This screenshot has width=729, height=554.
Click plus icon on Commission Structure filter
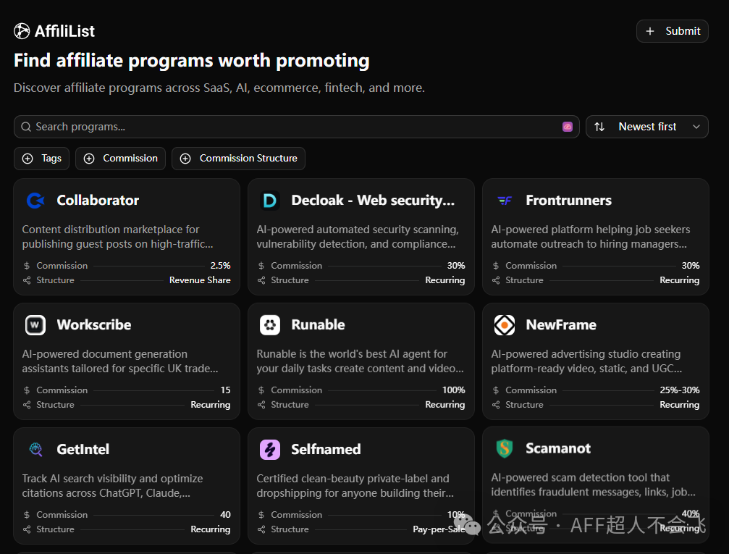click(185, 159)
